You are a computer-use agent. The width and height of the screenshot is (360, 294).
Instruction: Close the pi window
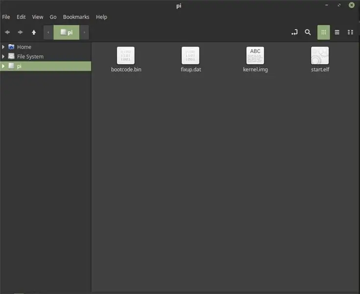352,5
